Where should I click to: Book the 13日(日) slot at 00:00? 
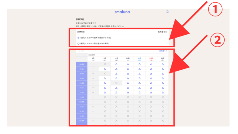151,64
